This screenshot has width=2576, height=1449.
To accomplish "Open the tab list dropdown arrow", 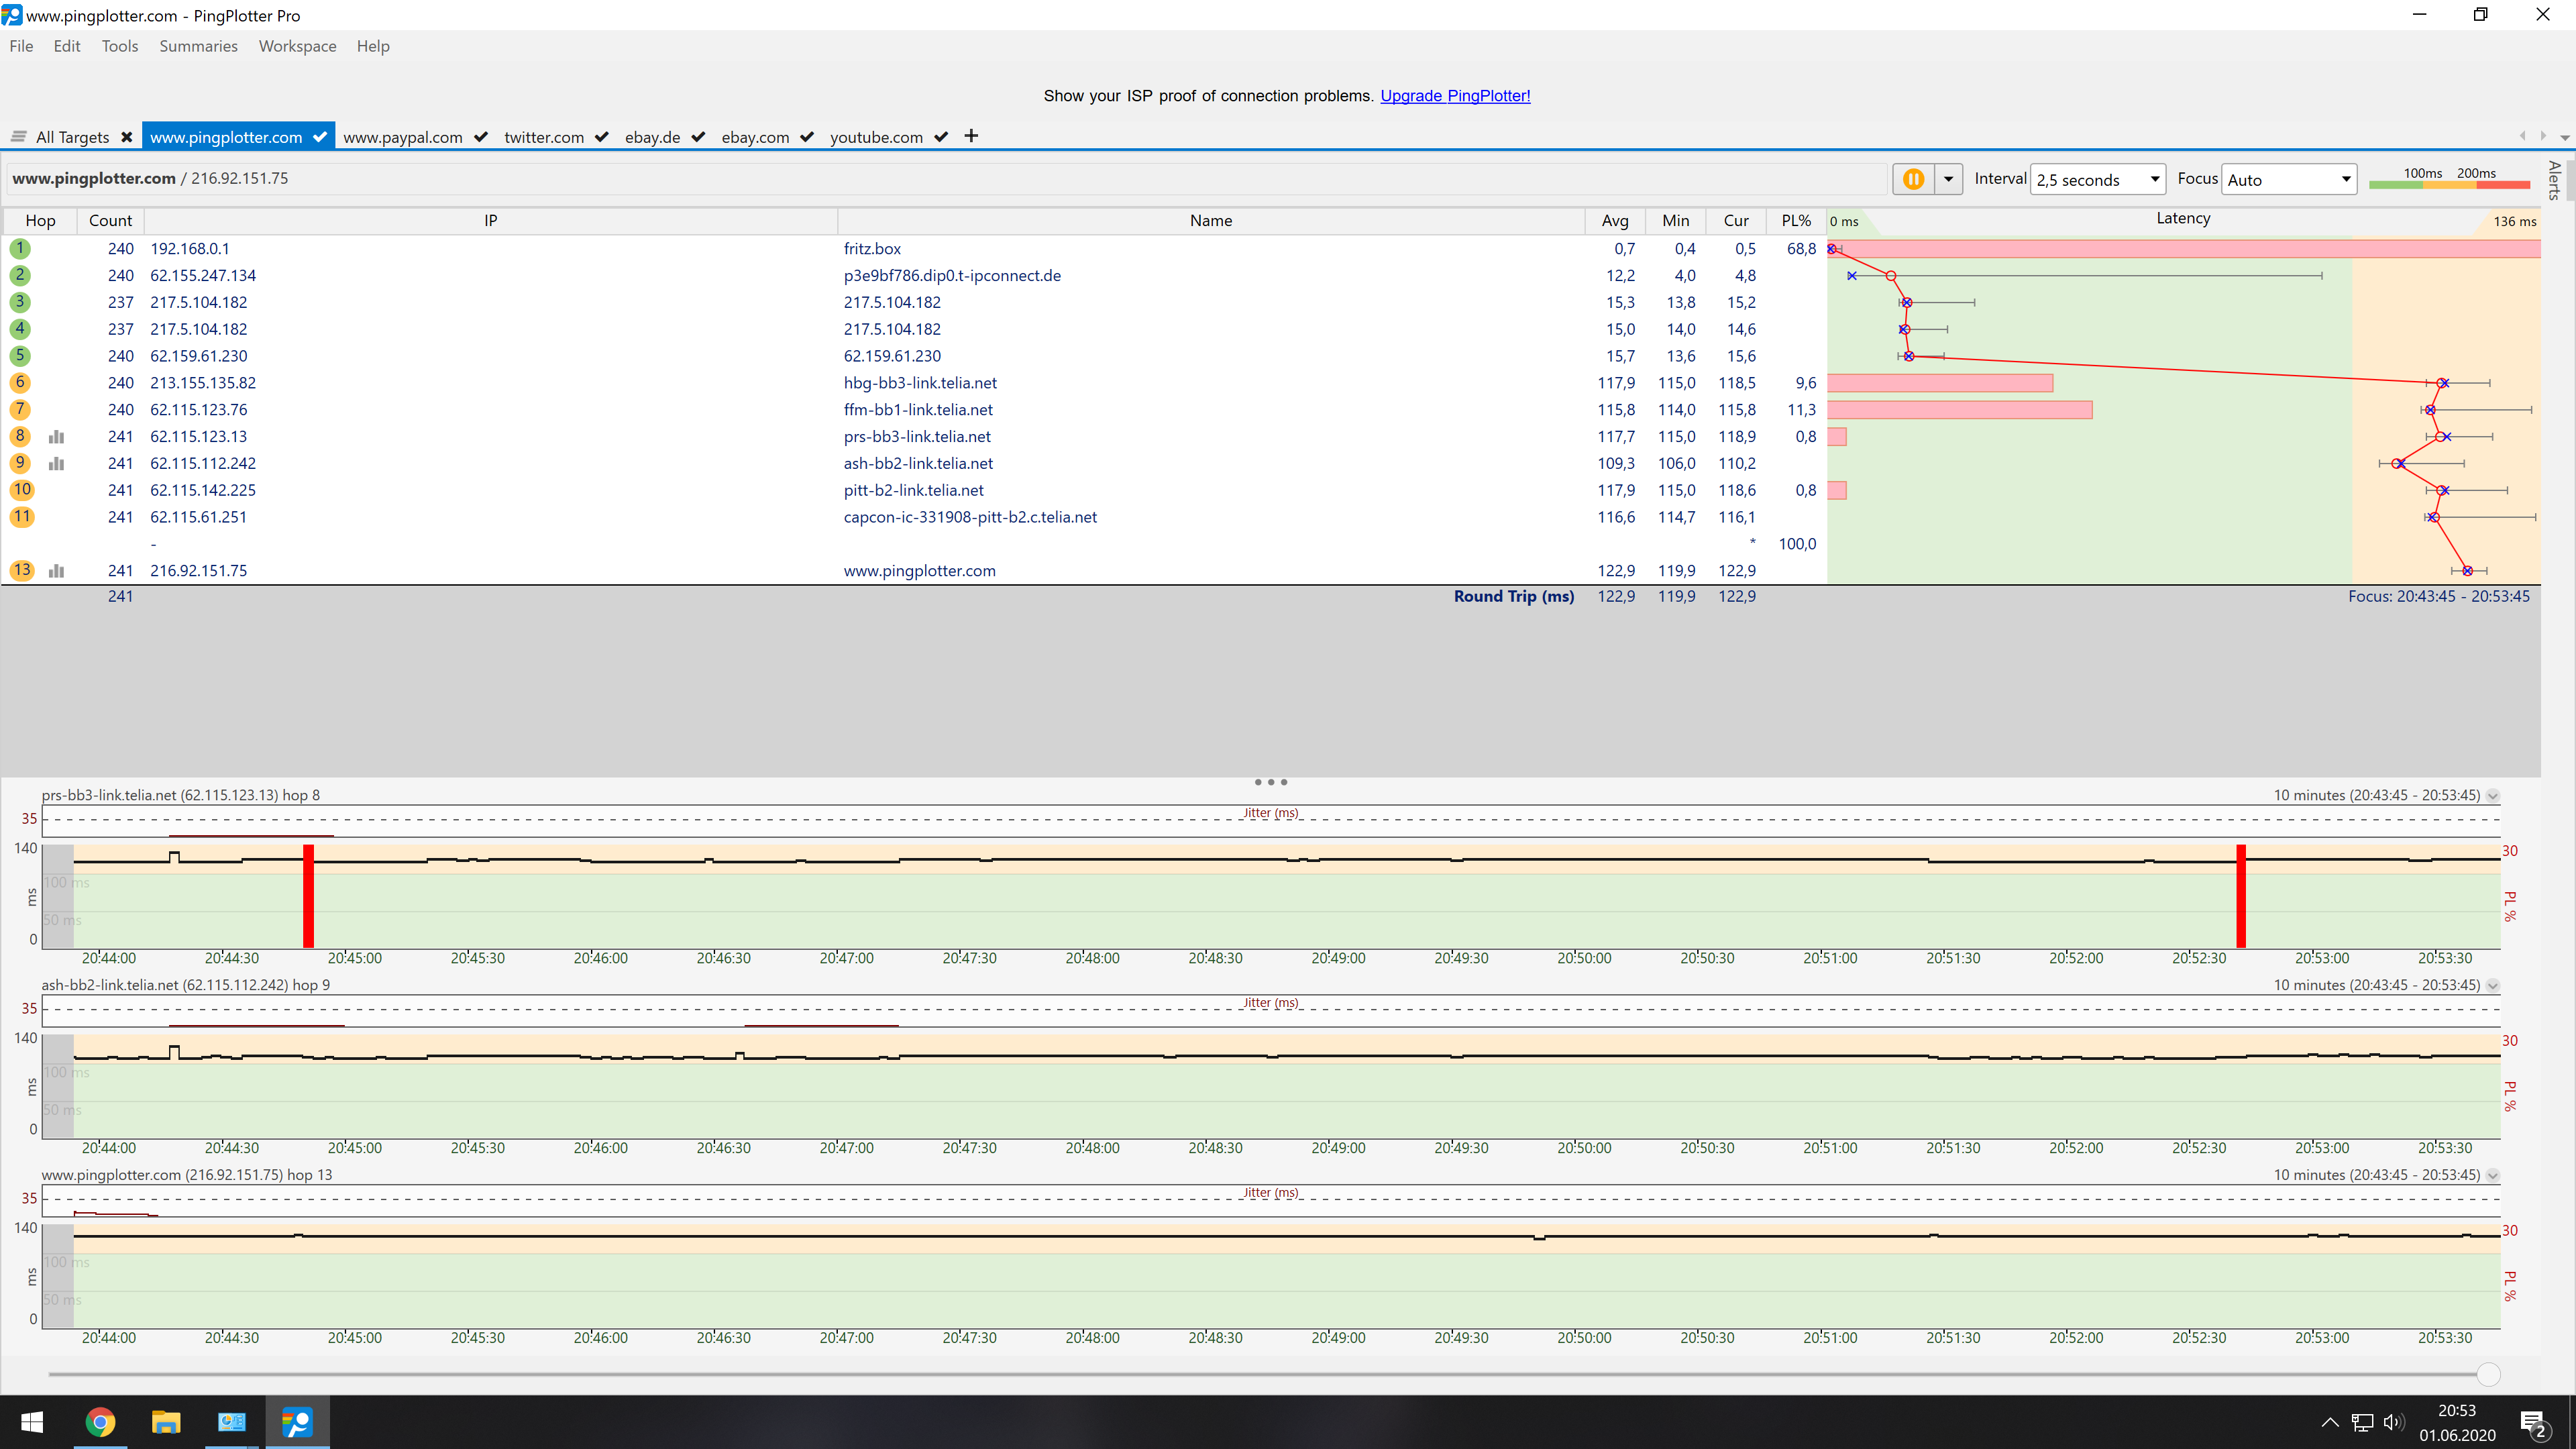I will [x=2565, y=137].
